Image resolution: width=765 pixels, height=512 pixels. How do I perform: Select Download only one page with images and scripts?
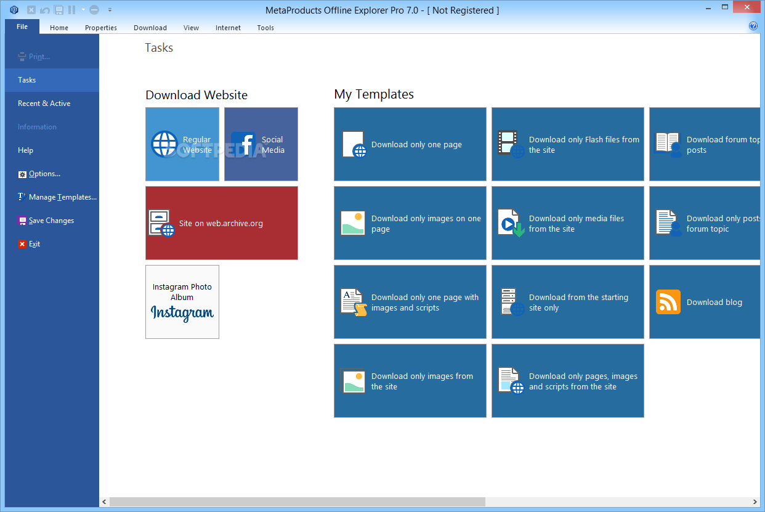coord(410,302)
